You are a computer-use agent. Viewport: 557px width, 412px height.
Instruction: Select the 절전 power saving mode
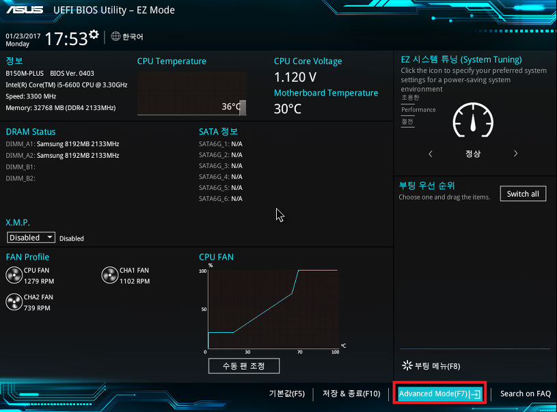click(x=407, y=122)
